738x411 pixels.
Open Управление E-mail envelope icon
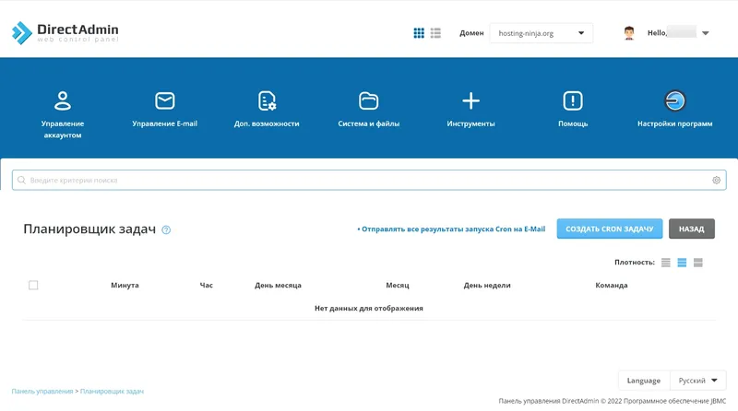(x=165, y=100)
